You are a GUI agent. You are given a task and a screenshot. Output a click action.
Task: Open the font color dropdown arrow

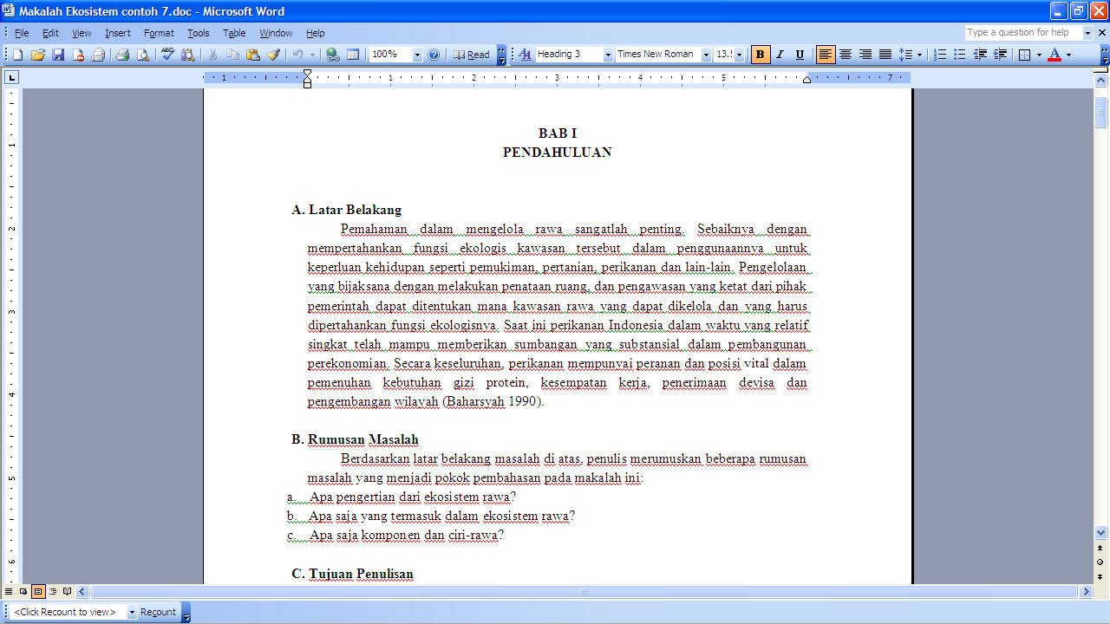click(1068, 55)
